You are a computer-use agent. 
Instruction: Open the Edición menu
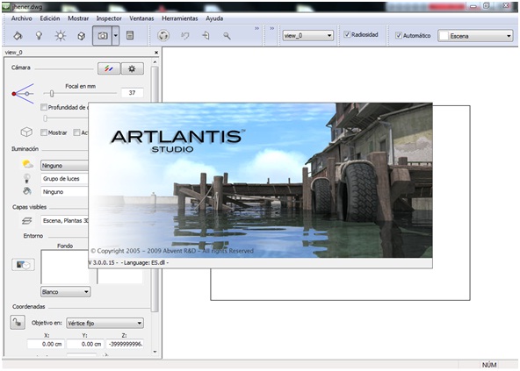[50, 18]
